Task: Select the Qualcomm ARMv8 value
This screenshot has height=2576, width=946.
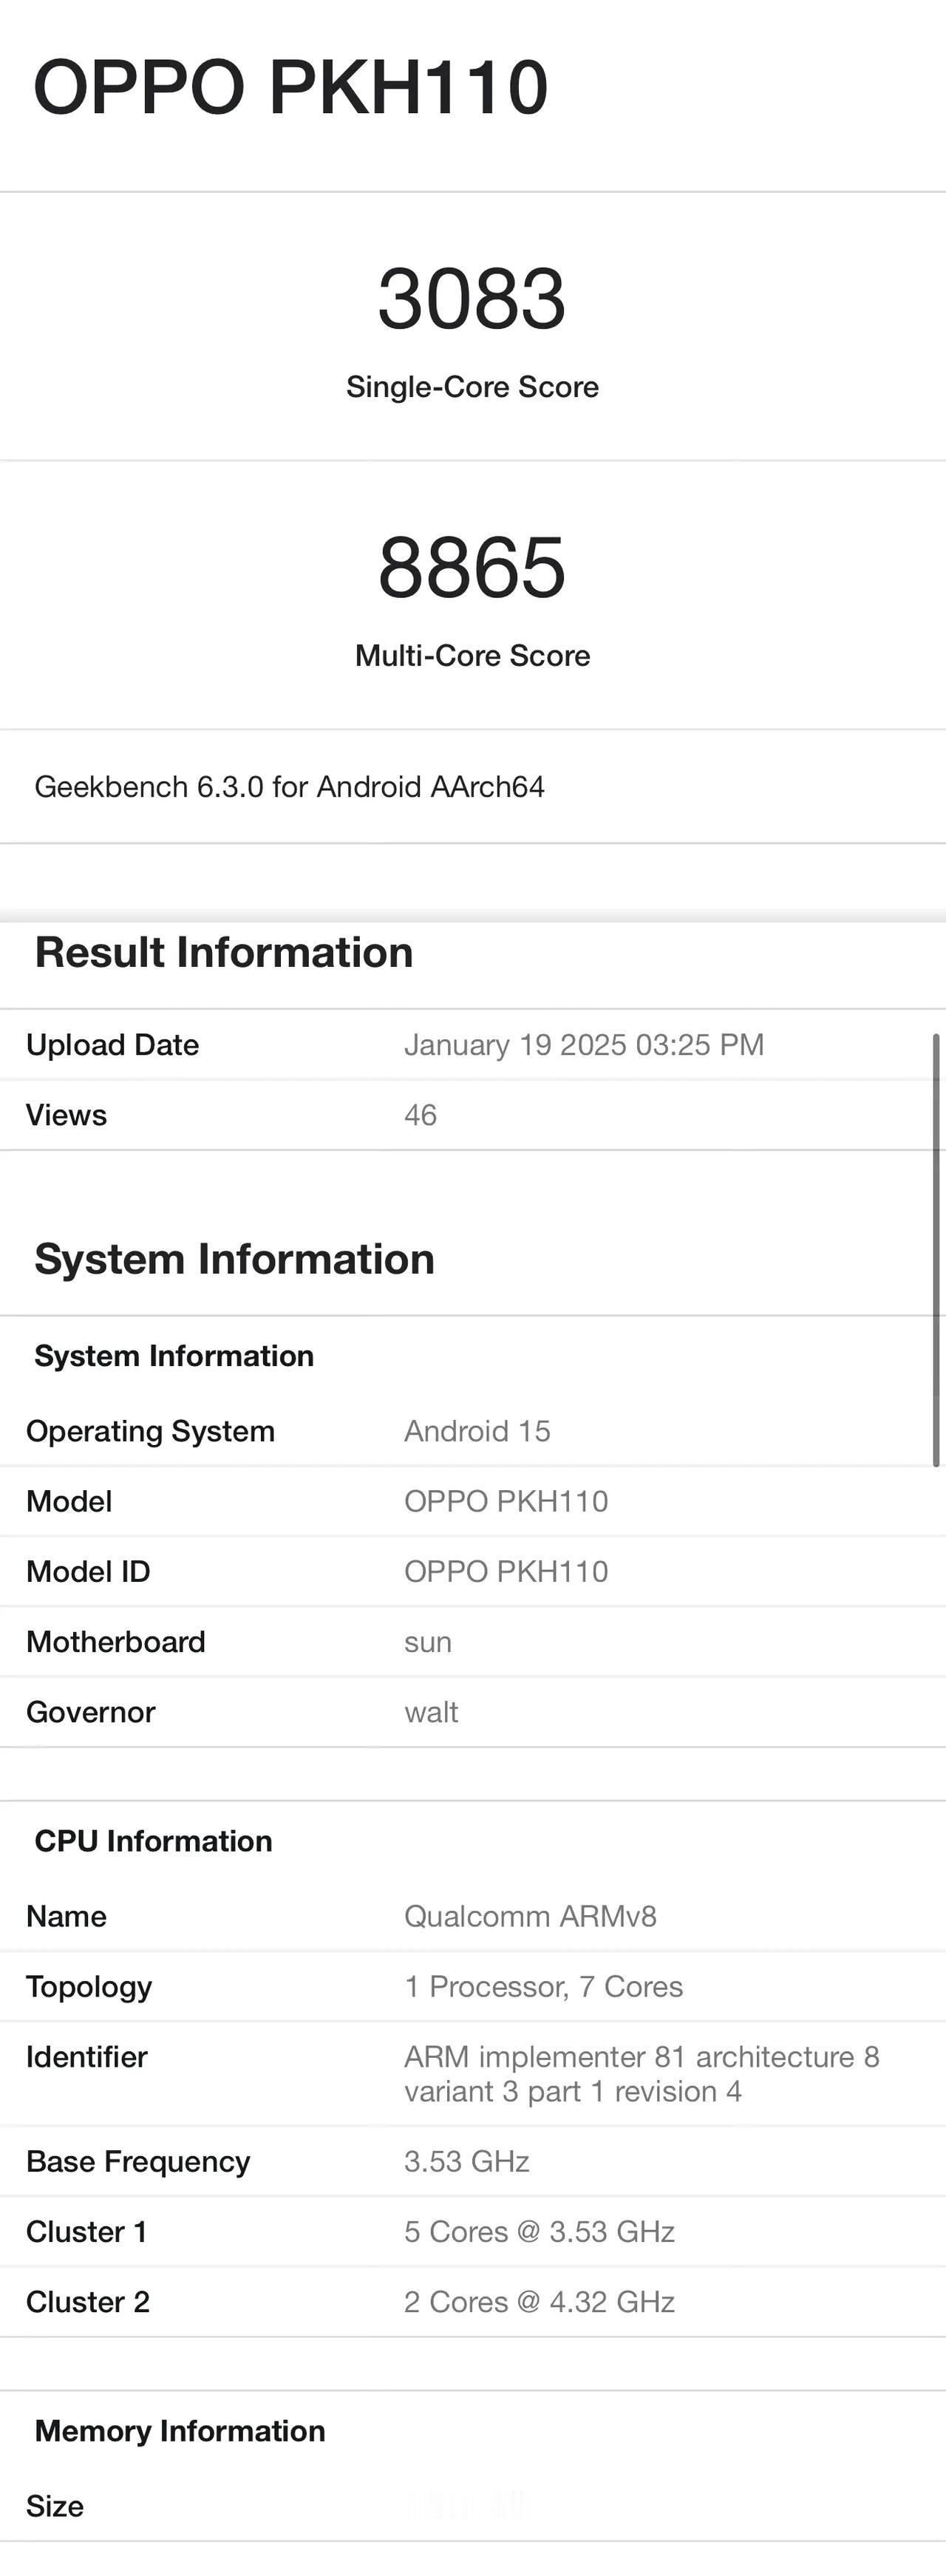Action: 530,1916
